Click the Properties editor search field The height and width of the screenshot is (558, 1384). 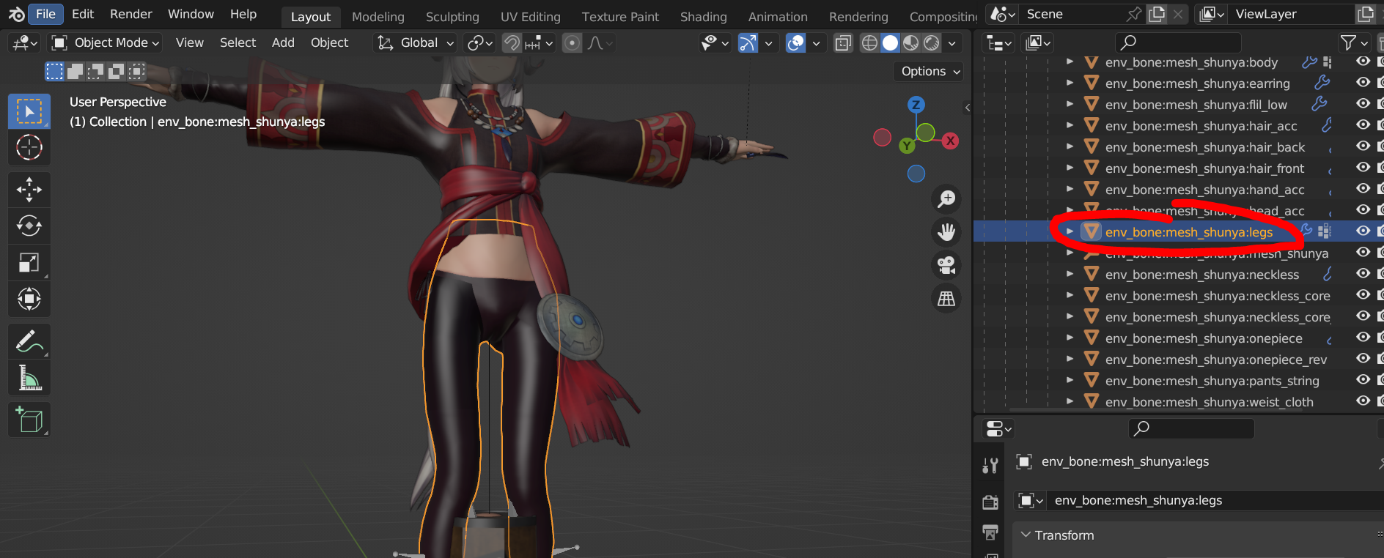point(1190,428)
